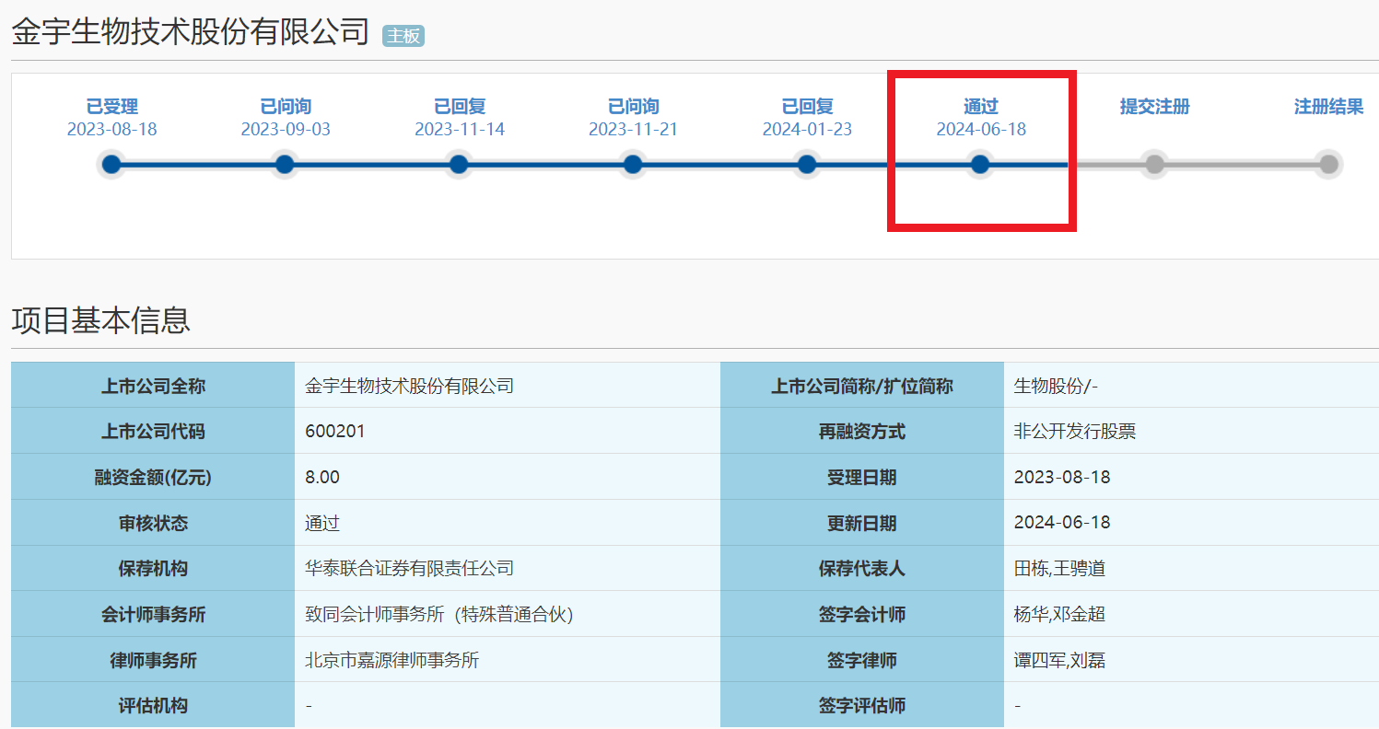Click the 已问询 2023-09-03 timeline node
The width and height of the screenshot is (1379, 729).
[x=285, y=165]
